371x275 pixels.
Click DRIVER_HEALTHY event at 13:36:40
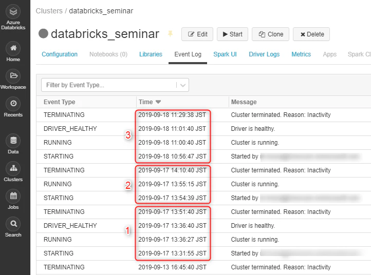pos(70,226)
